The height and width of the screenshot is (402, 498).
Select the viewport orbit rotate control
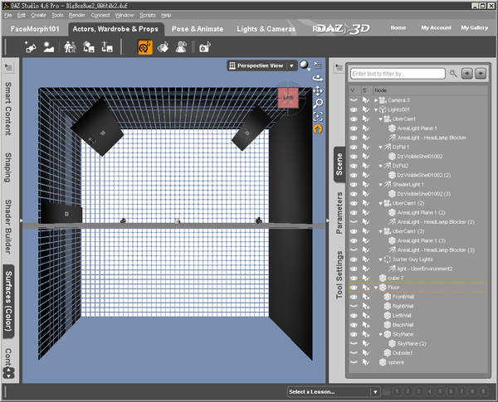click(318, 78)
